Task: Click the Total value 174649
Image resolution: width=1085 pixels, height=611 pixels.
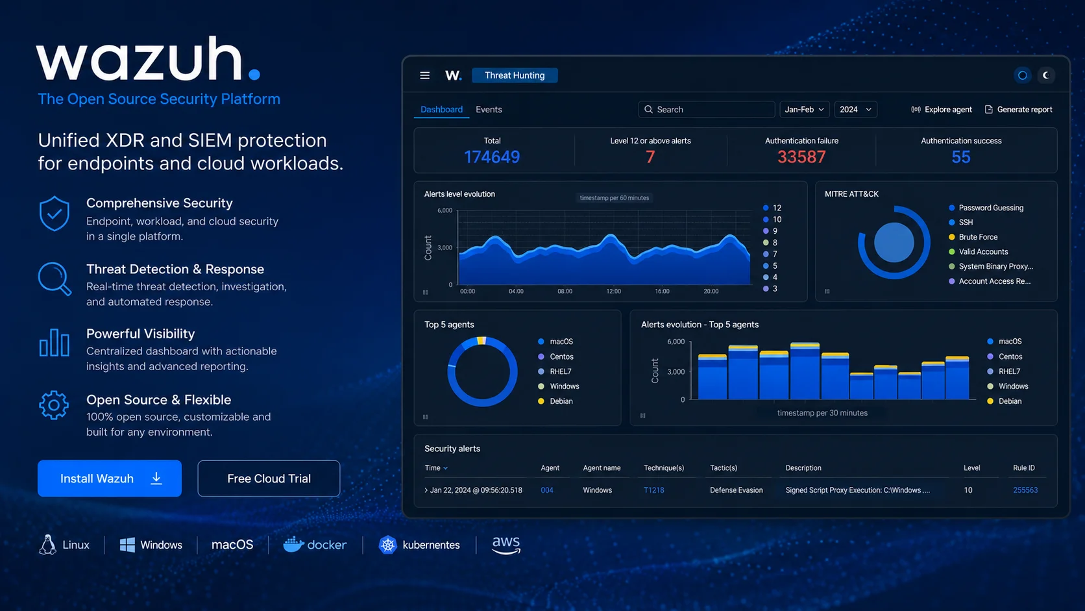Action: [492, 157]
